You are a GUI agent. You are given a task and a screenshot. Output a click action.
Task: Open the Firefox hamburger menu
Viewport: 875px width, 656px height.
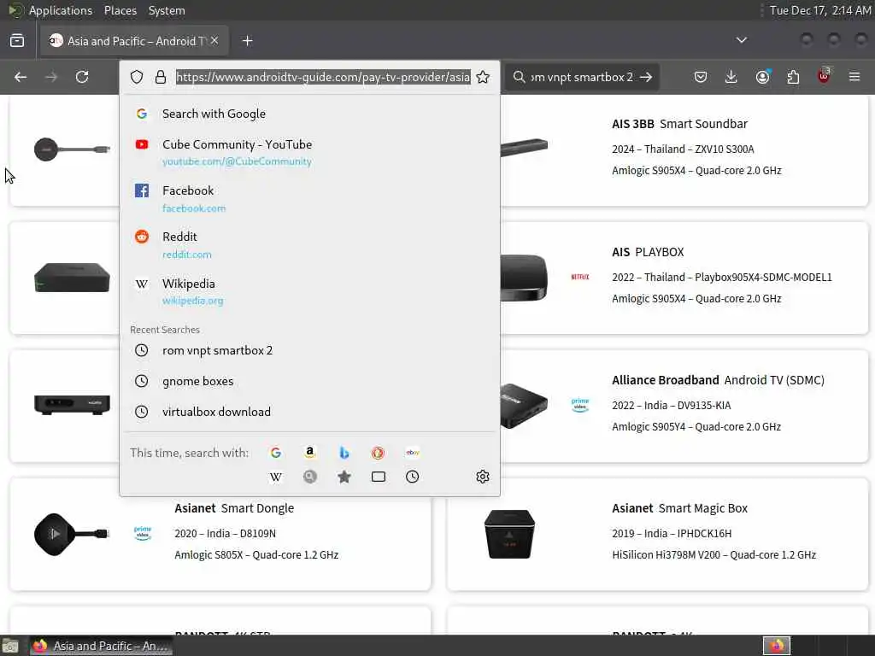pyautogui.click(x=854, y=77)
